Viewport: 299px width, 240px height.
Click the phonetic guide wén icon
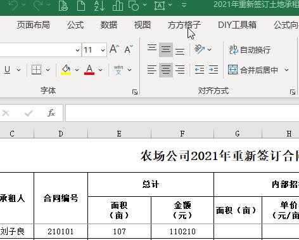(118, 70)
